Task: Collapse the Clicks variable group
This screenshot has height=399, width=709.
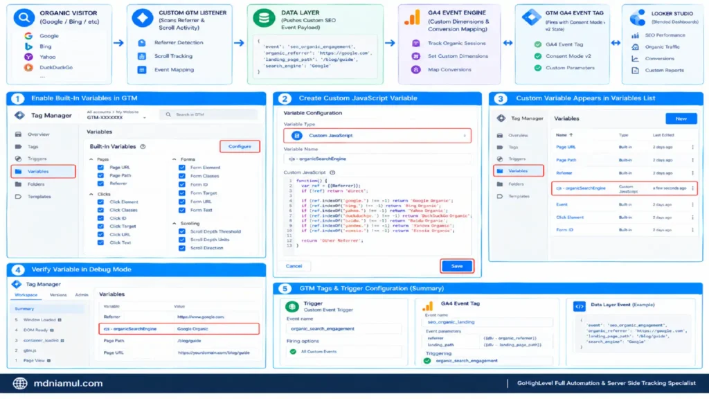Action: 91,194
